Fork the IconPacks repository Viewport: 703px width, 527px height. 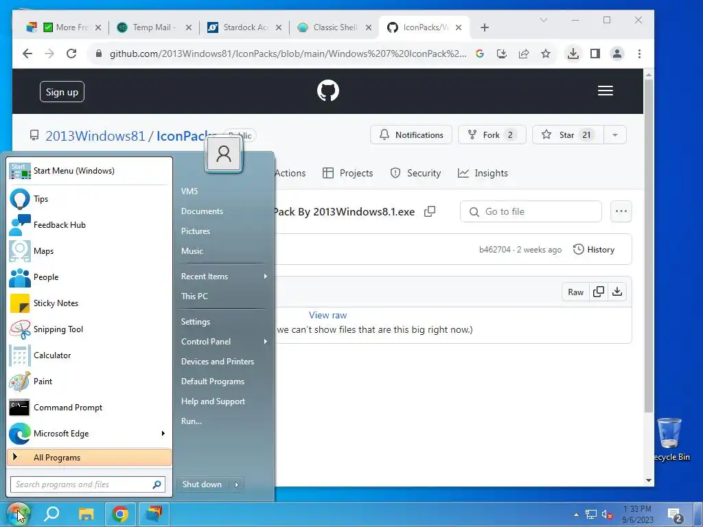pos(492,135)
